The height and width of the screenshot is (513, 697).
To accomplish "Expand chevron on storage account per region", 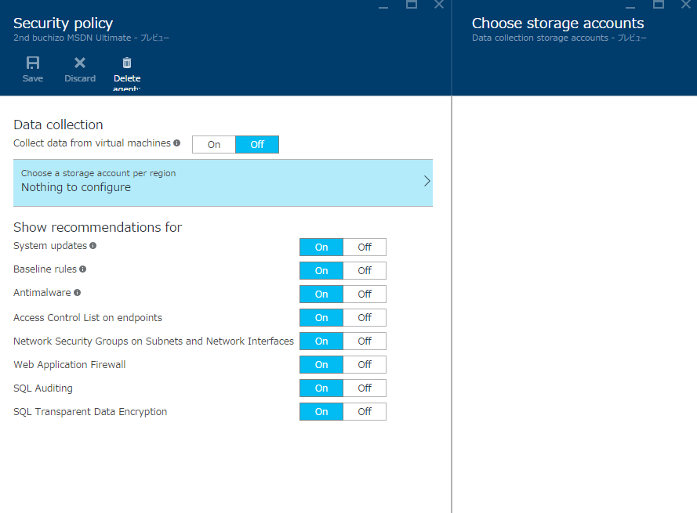I will 427,181.
